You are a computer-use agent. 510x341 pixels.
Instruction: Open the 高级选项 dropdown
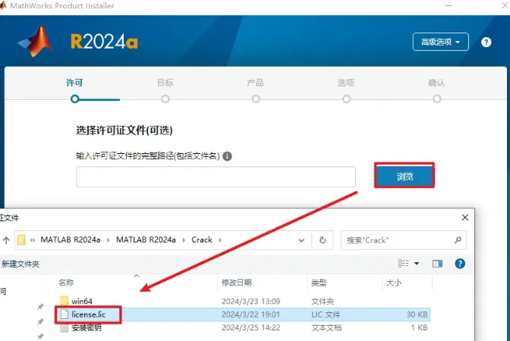(440, 42)
